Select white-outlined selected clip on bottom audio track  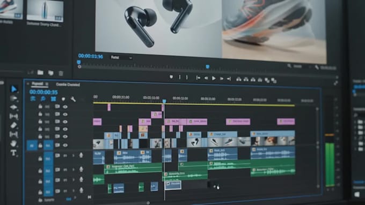[x=173, y=185]
